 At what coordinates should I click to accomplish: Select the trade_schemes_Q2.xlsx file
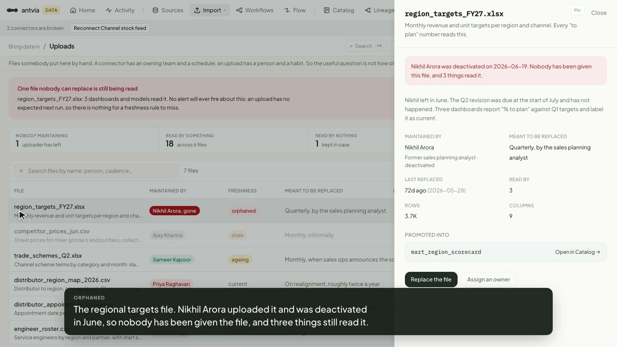(x=48, y=255)
